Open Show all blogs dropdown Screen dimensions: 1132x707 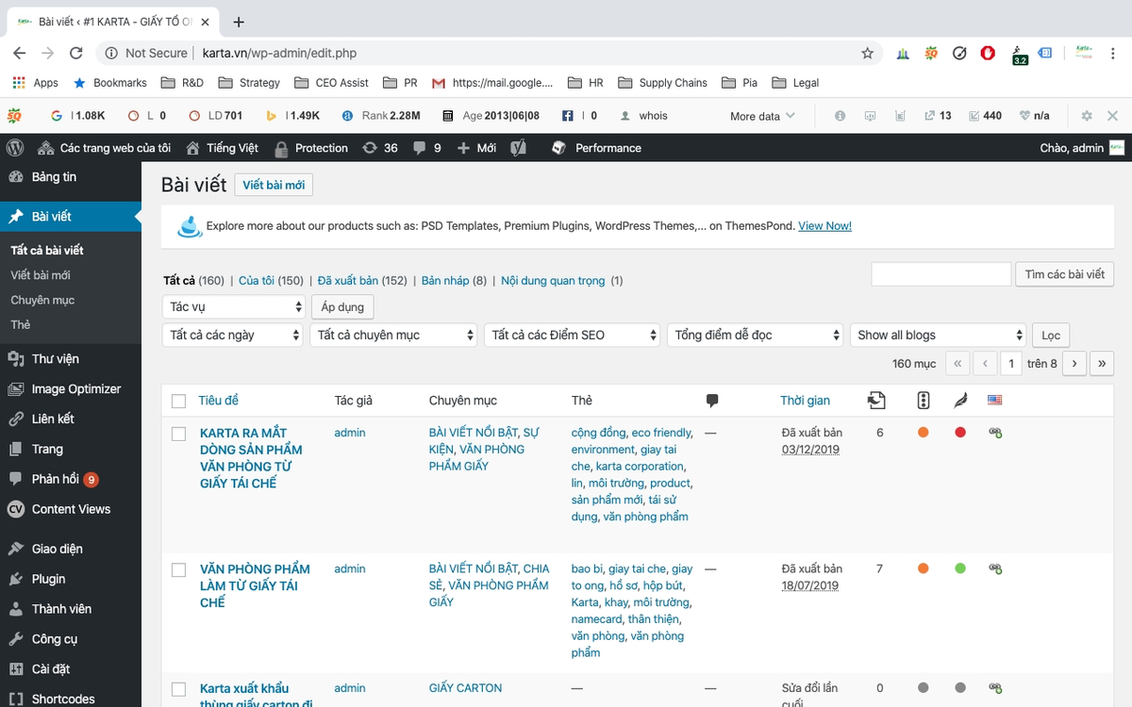coord(938,335)
